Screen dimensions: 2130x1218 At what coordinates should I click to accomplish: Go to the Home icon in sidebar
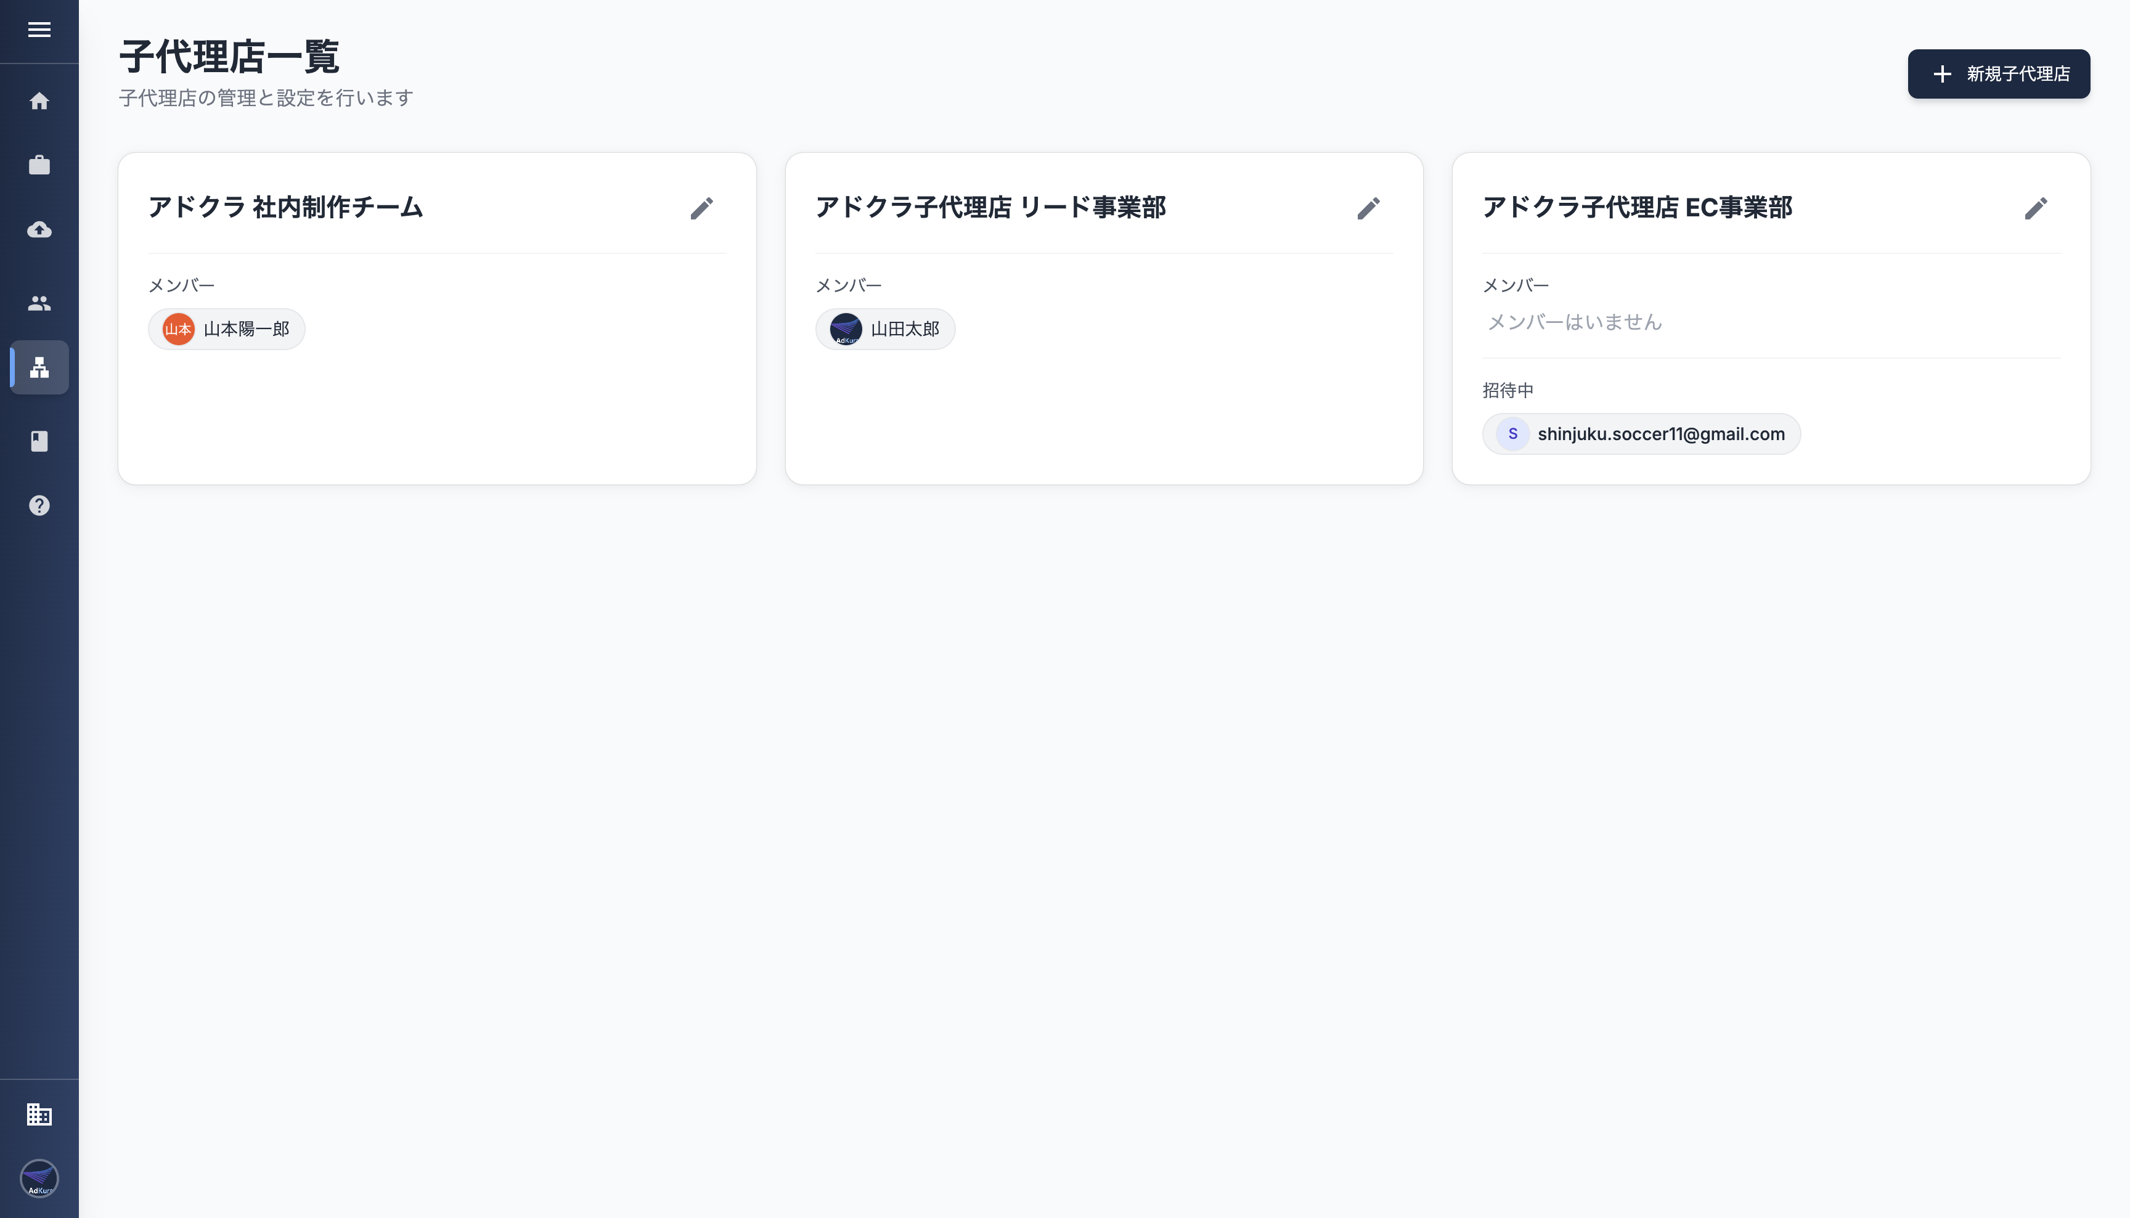tap(39, 101)
